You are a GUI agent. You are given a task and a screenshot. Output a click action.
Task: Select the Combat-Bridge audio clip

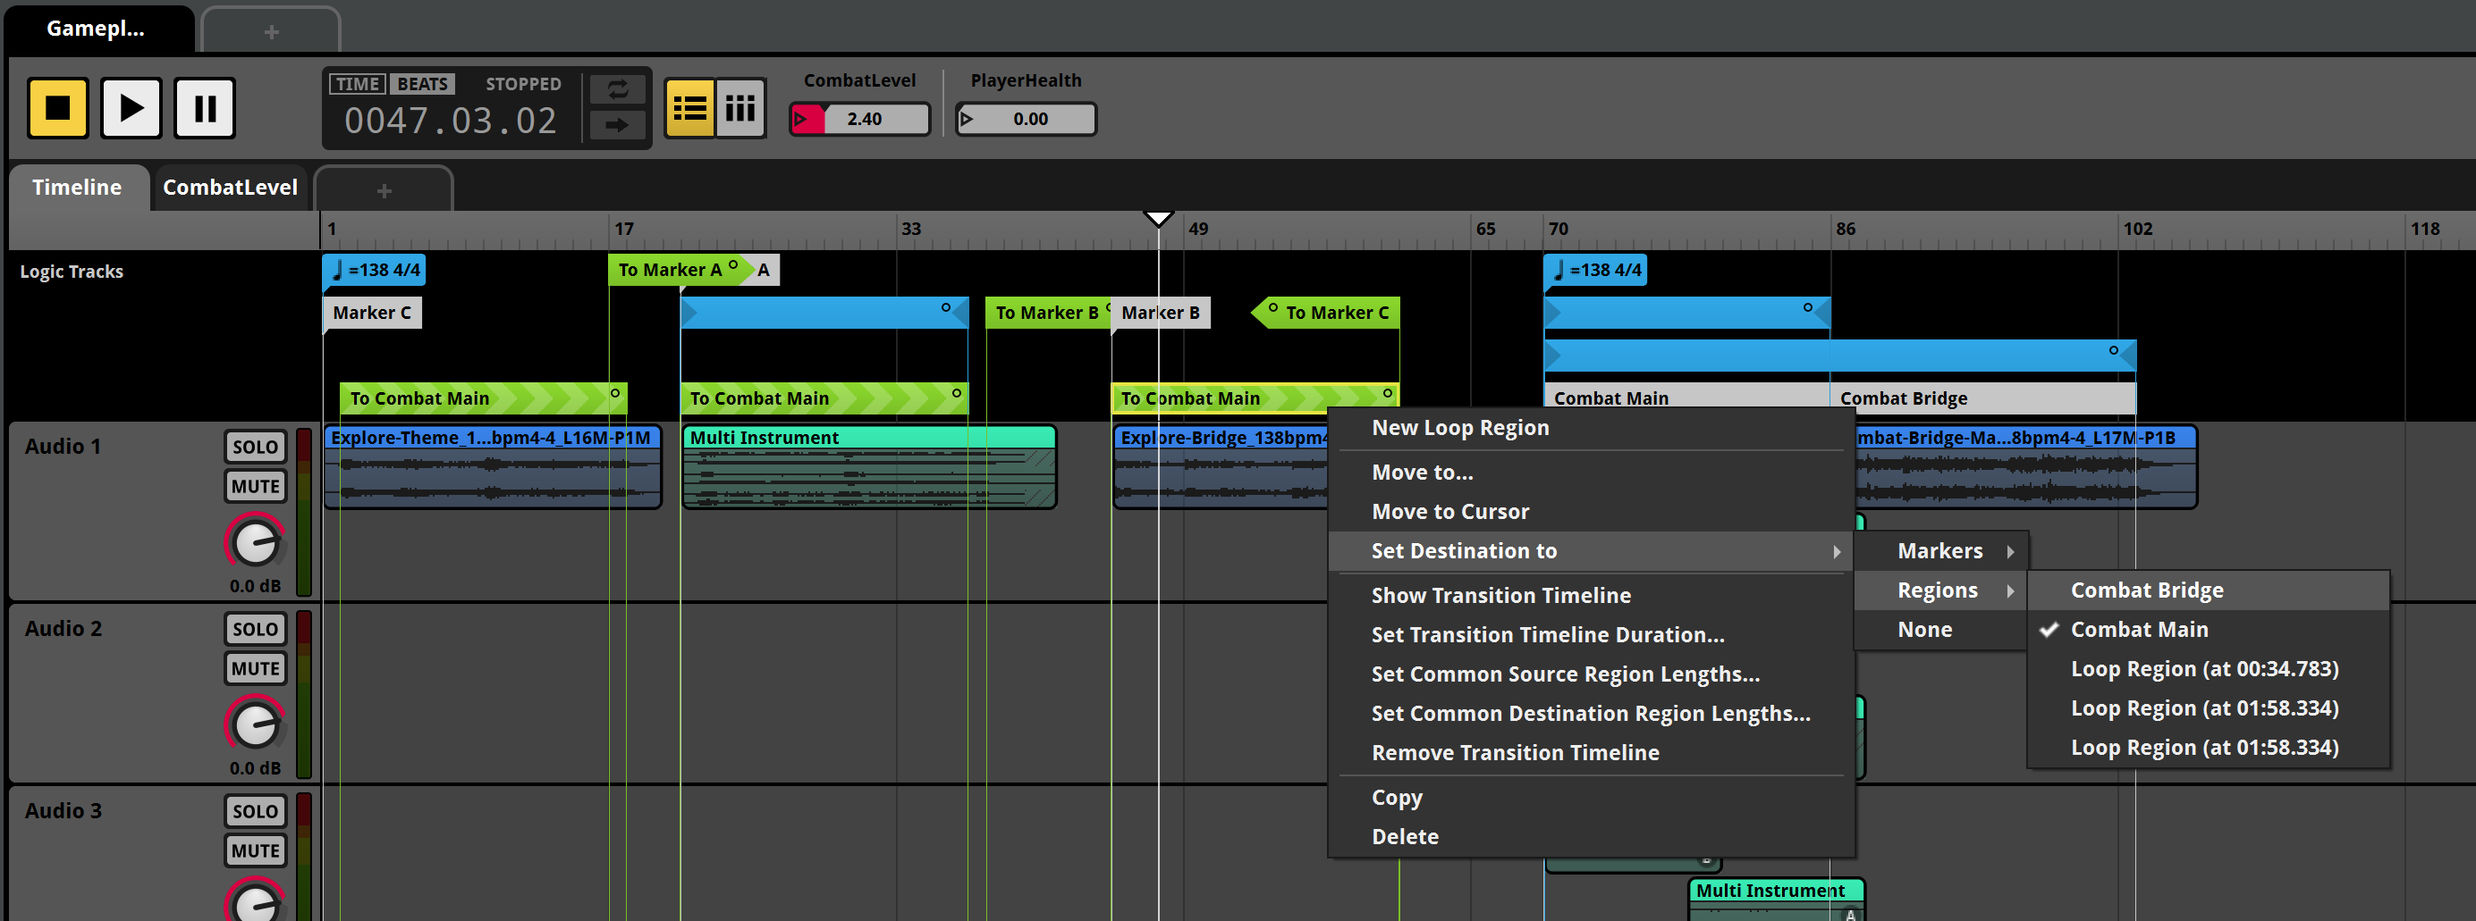point(2026,466)
